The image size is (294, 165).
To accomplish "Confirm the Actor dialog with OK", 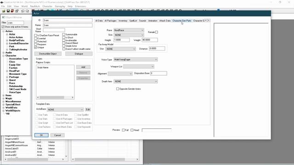I will [x=41, y=135].
